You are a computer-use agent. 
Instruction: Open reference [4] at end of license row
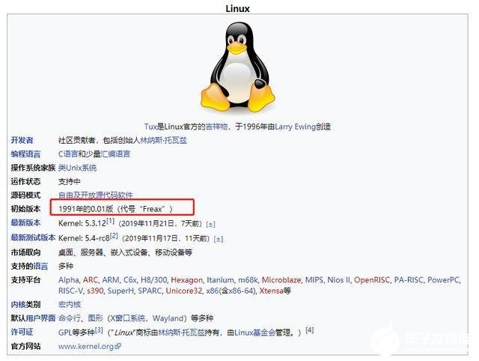pos(309,330)
